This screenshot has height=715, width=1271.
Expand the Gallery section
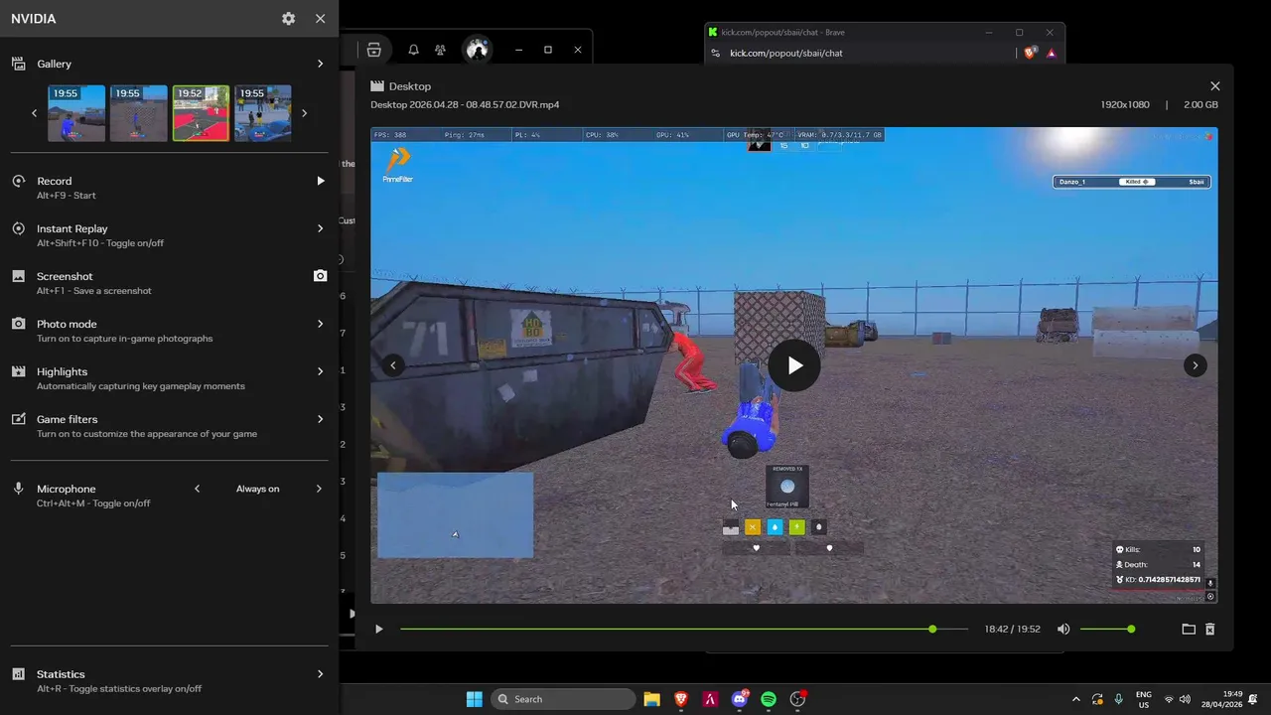click(x=320, y=64)
